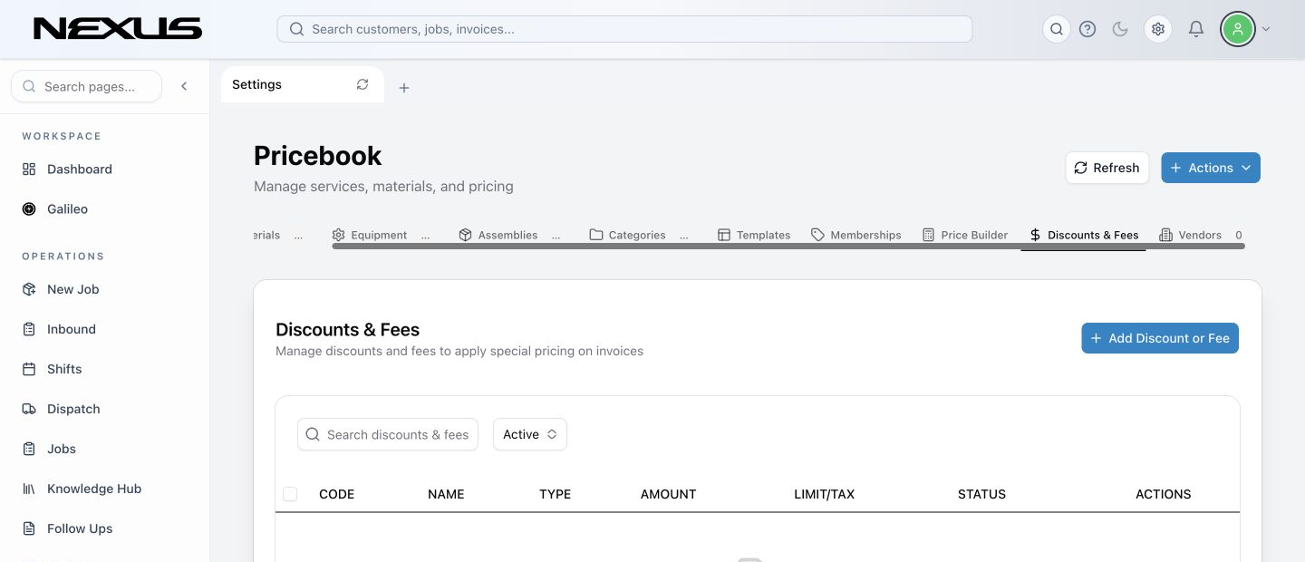Click the Nexus logo
This screenshot has height=562, width=1305.
(118, 29)
